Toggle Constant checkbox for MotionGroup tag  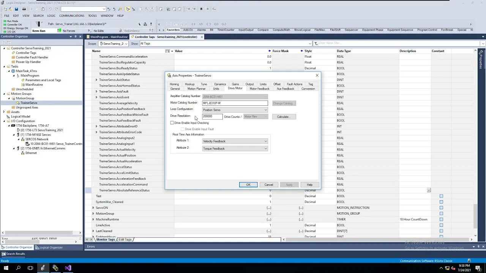(441, 213)
